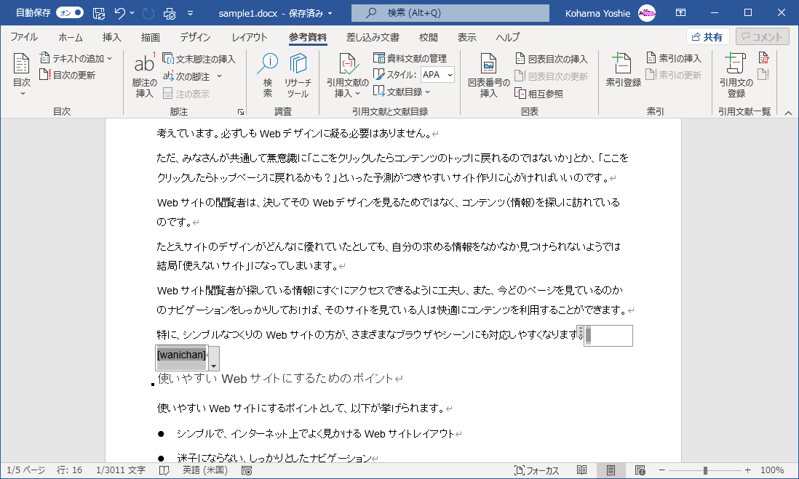The width and height of the screenshot is (799, 479).
Task: Click the 英語 (米国) language indicator
Action: tap(205, 470)
